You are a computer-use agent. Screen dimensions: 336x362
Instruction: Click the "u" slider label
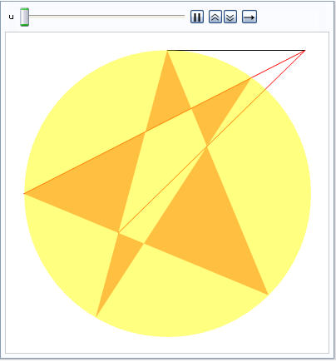(11, 17)
